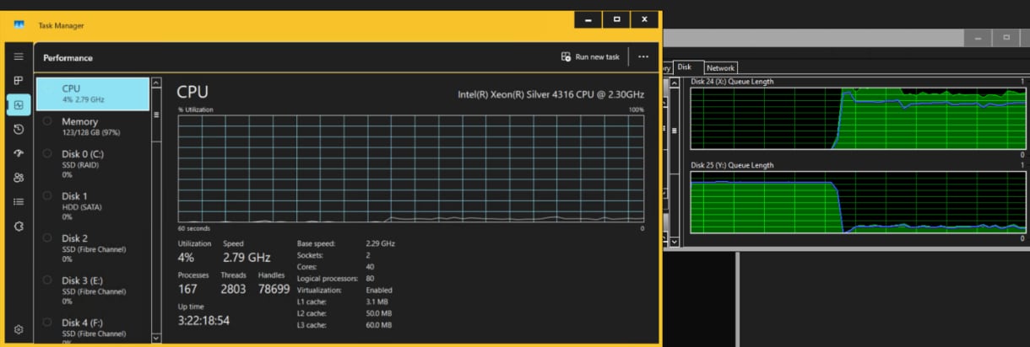Open the Users page icon

pos(19,178)
